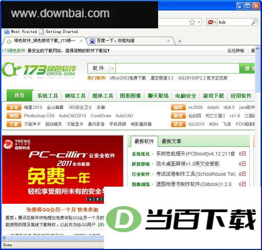This screenshot has height=250, width=262.
Task: Close the 百度一下 tab
Action: coord(169,41)
